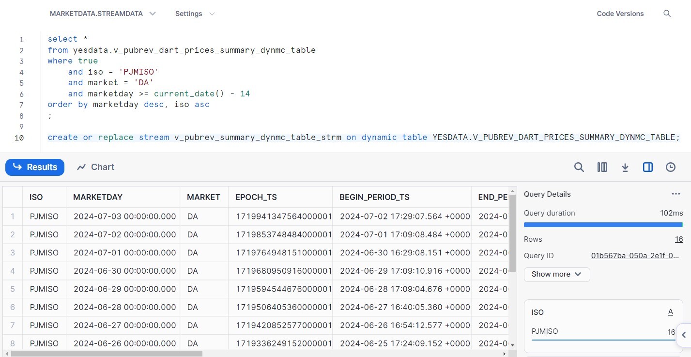
Task: Open the Query ID link 01b567ba-050a-2e1f
Action: (635, 256)
